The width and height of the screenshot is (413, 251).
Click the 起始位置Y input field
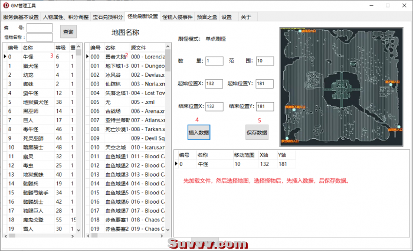(x=265, y=84)
